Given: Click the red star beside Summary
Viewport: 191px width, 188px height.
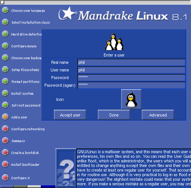Looking at the screenshot, I should [5, 141].
